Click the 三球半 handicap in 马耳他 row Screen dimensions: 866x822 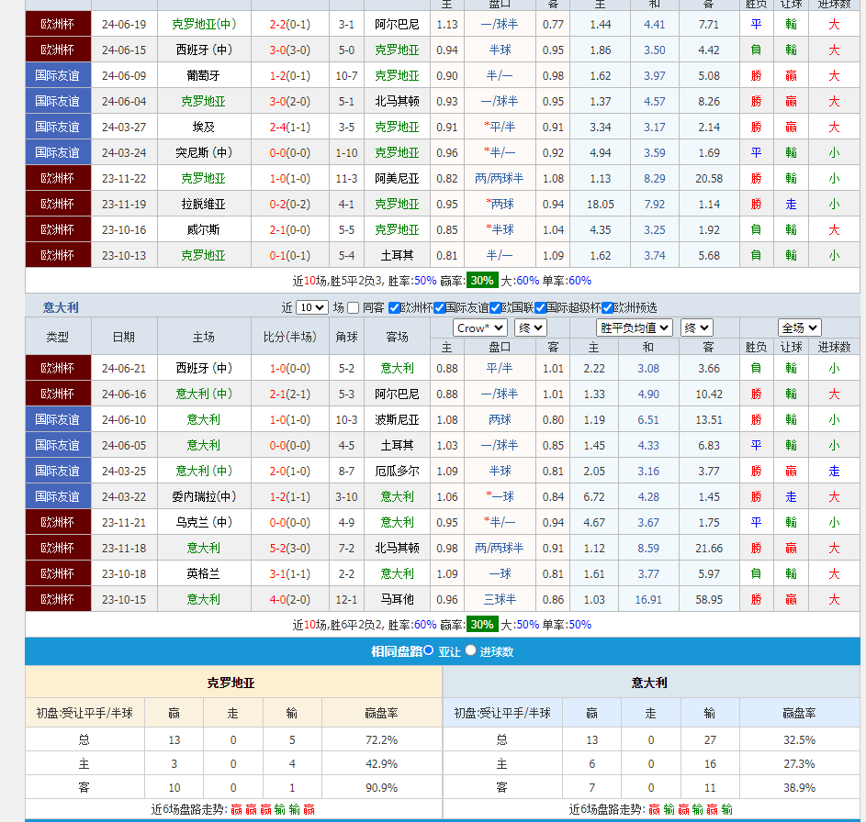coord(500,599)
